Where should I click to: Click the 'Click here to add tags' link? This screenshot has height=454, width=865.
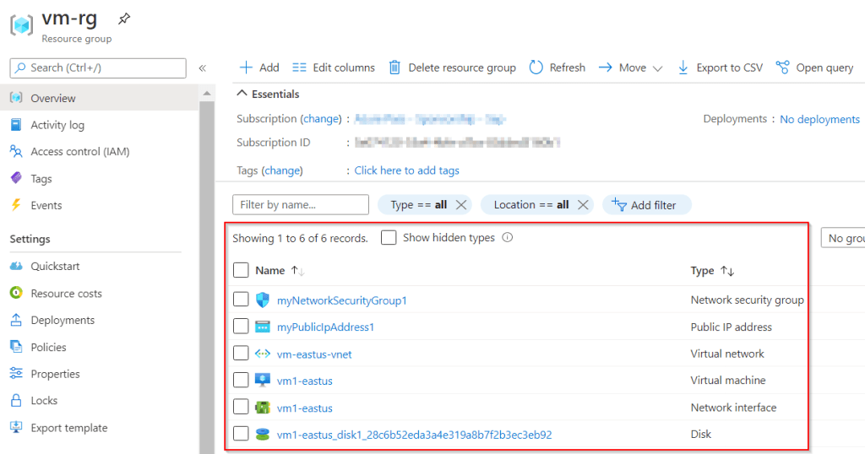[x=406, y=170]
